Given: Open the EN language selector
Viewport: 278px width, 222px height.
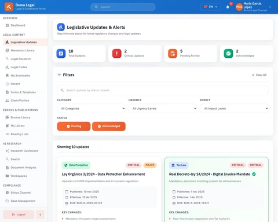Looking at the screenshot, I should pyautogui.click(x=211, y=7).
